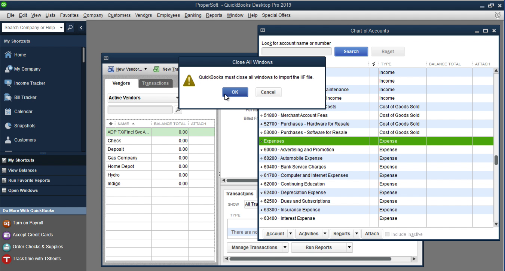Select Home Depot vendor row
This screenshot has height=271, width=505.
pos(160,166)
